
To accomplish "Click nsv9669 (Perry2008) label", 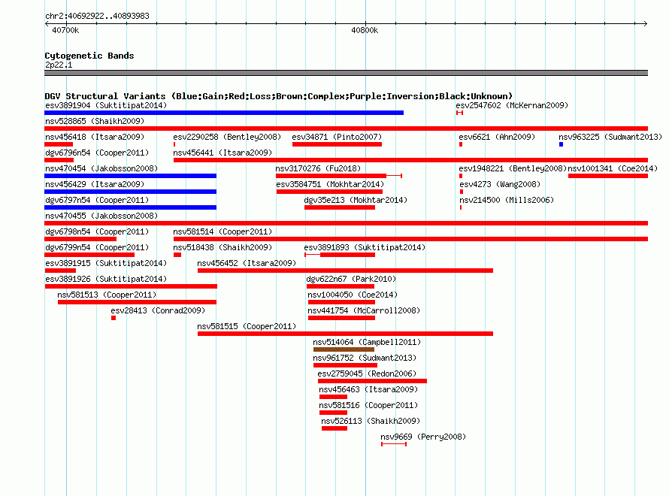I will coord(423,437).
